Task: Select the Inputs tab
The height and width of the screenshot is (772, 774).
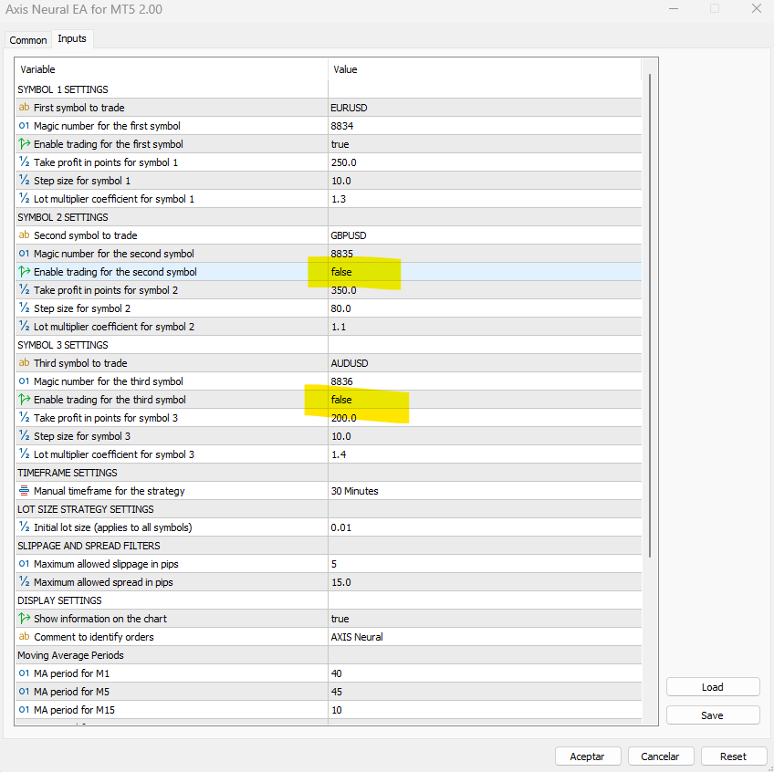Action: pyautogui.click(x=72, y=39)
